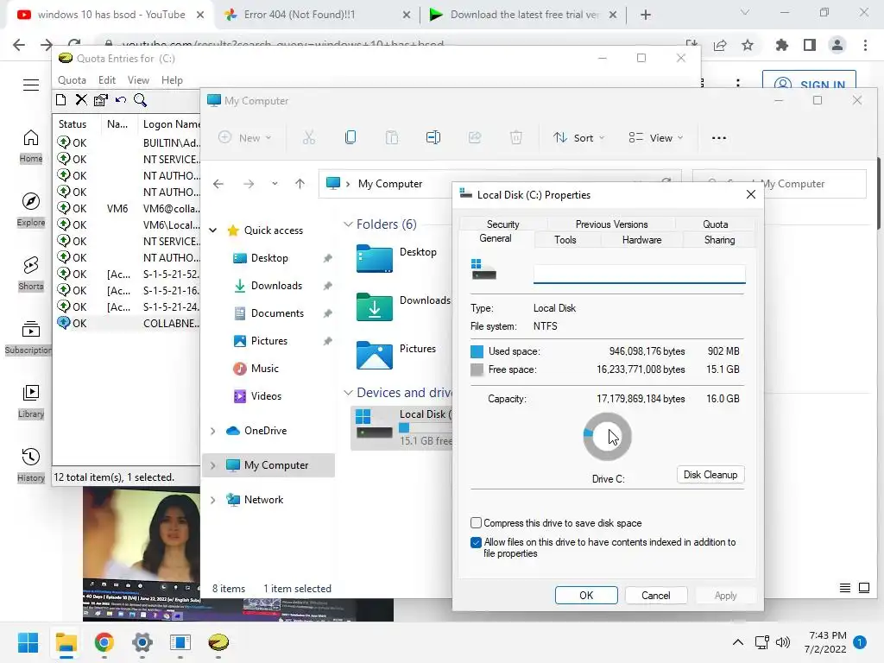The width and height of the screenshot is (884, 663).
Task: Click Paste icon in My Computer toolbar
Action: pyautogui.click(x=392, y=137)
